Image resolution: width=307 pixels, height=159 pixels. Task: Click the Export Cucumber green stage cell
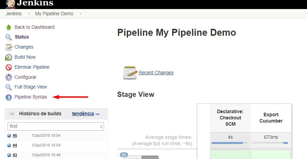(271, 154)
